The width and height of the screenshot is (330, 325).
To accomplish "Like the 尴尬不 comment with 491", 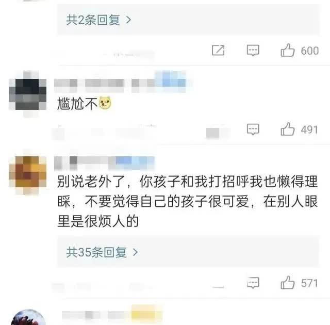I will coord(287,129).
